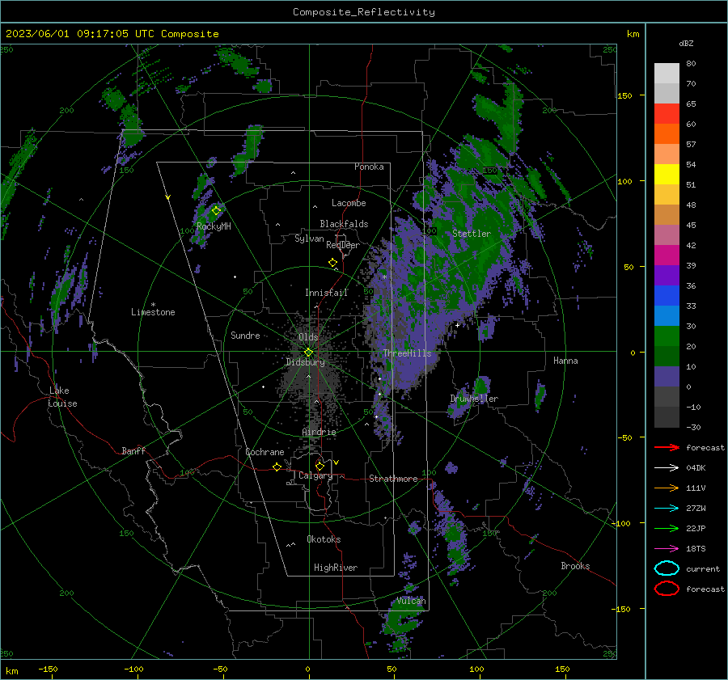Screen dimensions: 728x680
Task: Click the Sylvan label on map
Action: coord(309,239)
